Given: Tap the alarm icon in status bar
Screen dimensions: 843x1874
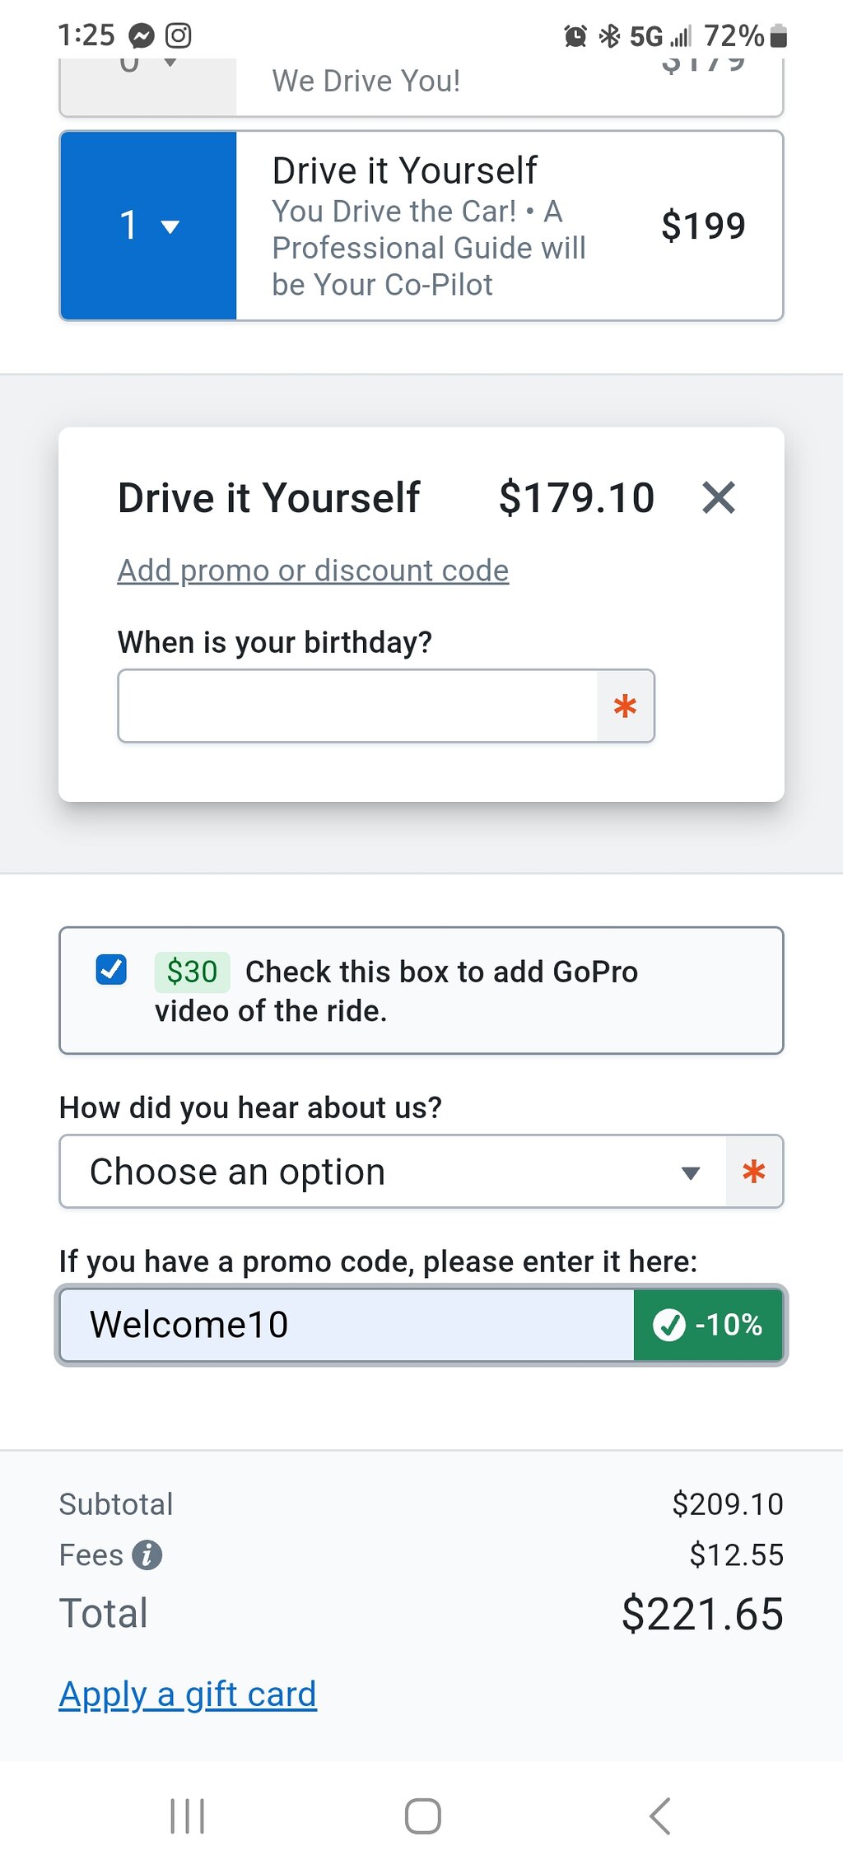Looking at the screenshot, I should 575,36.
